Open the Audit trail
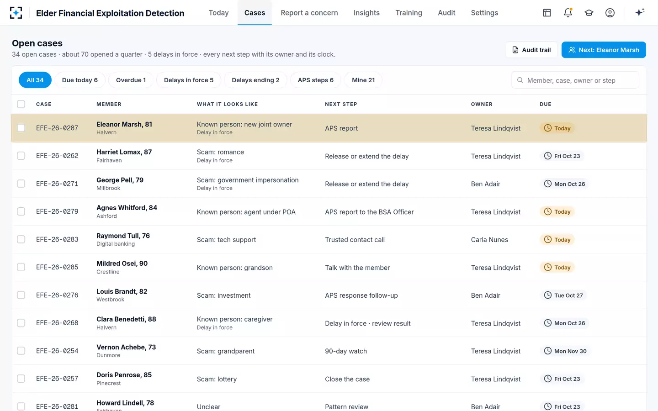This screenshot has height=411, width=658. tap(531, 50)
